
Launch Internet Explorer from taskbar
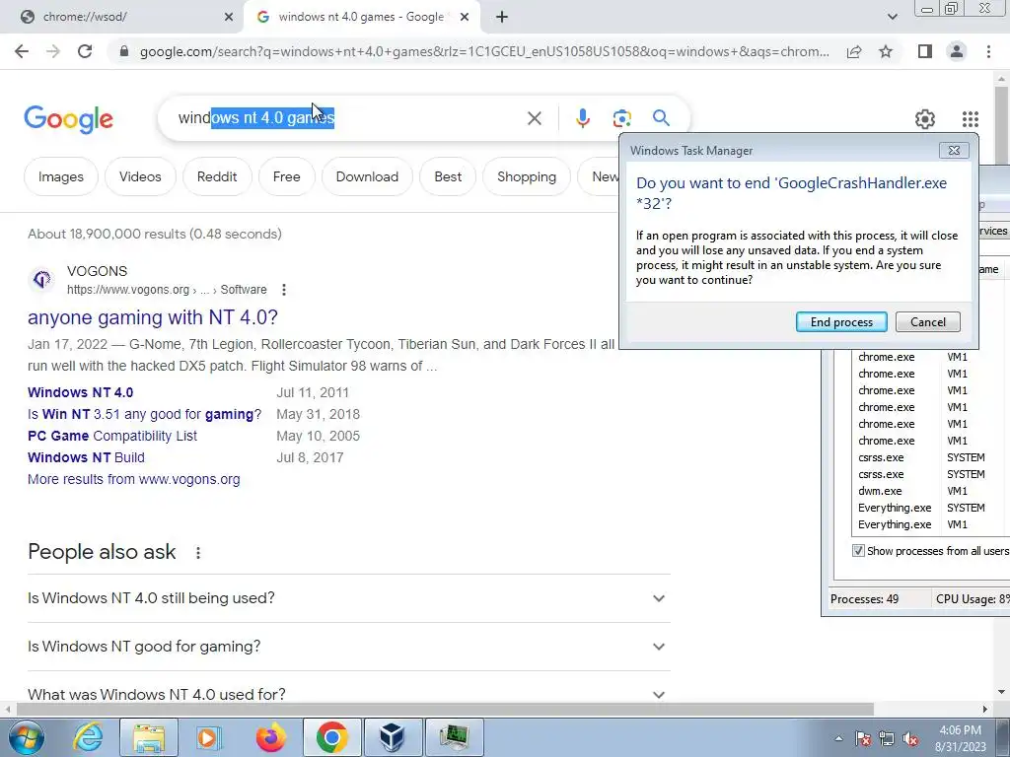click(x=88, y=737)
